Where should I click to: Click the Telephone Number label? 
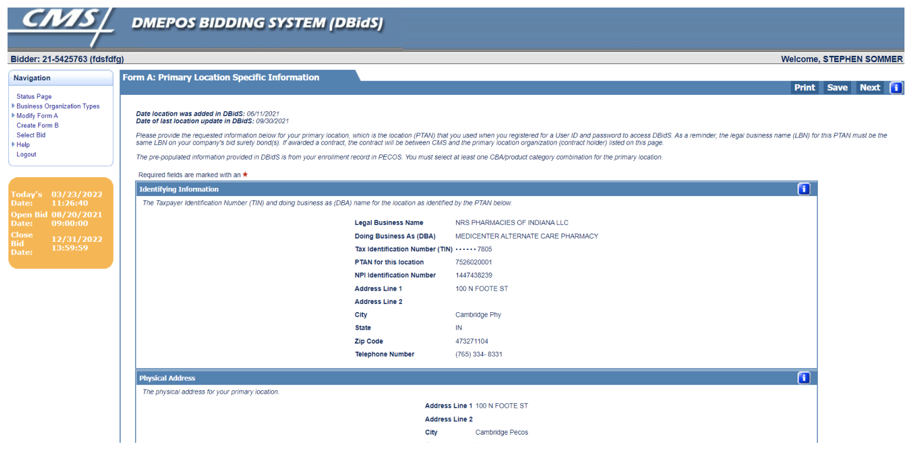coord(384,354)
